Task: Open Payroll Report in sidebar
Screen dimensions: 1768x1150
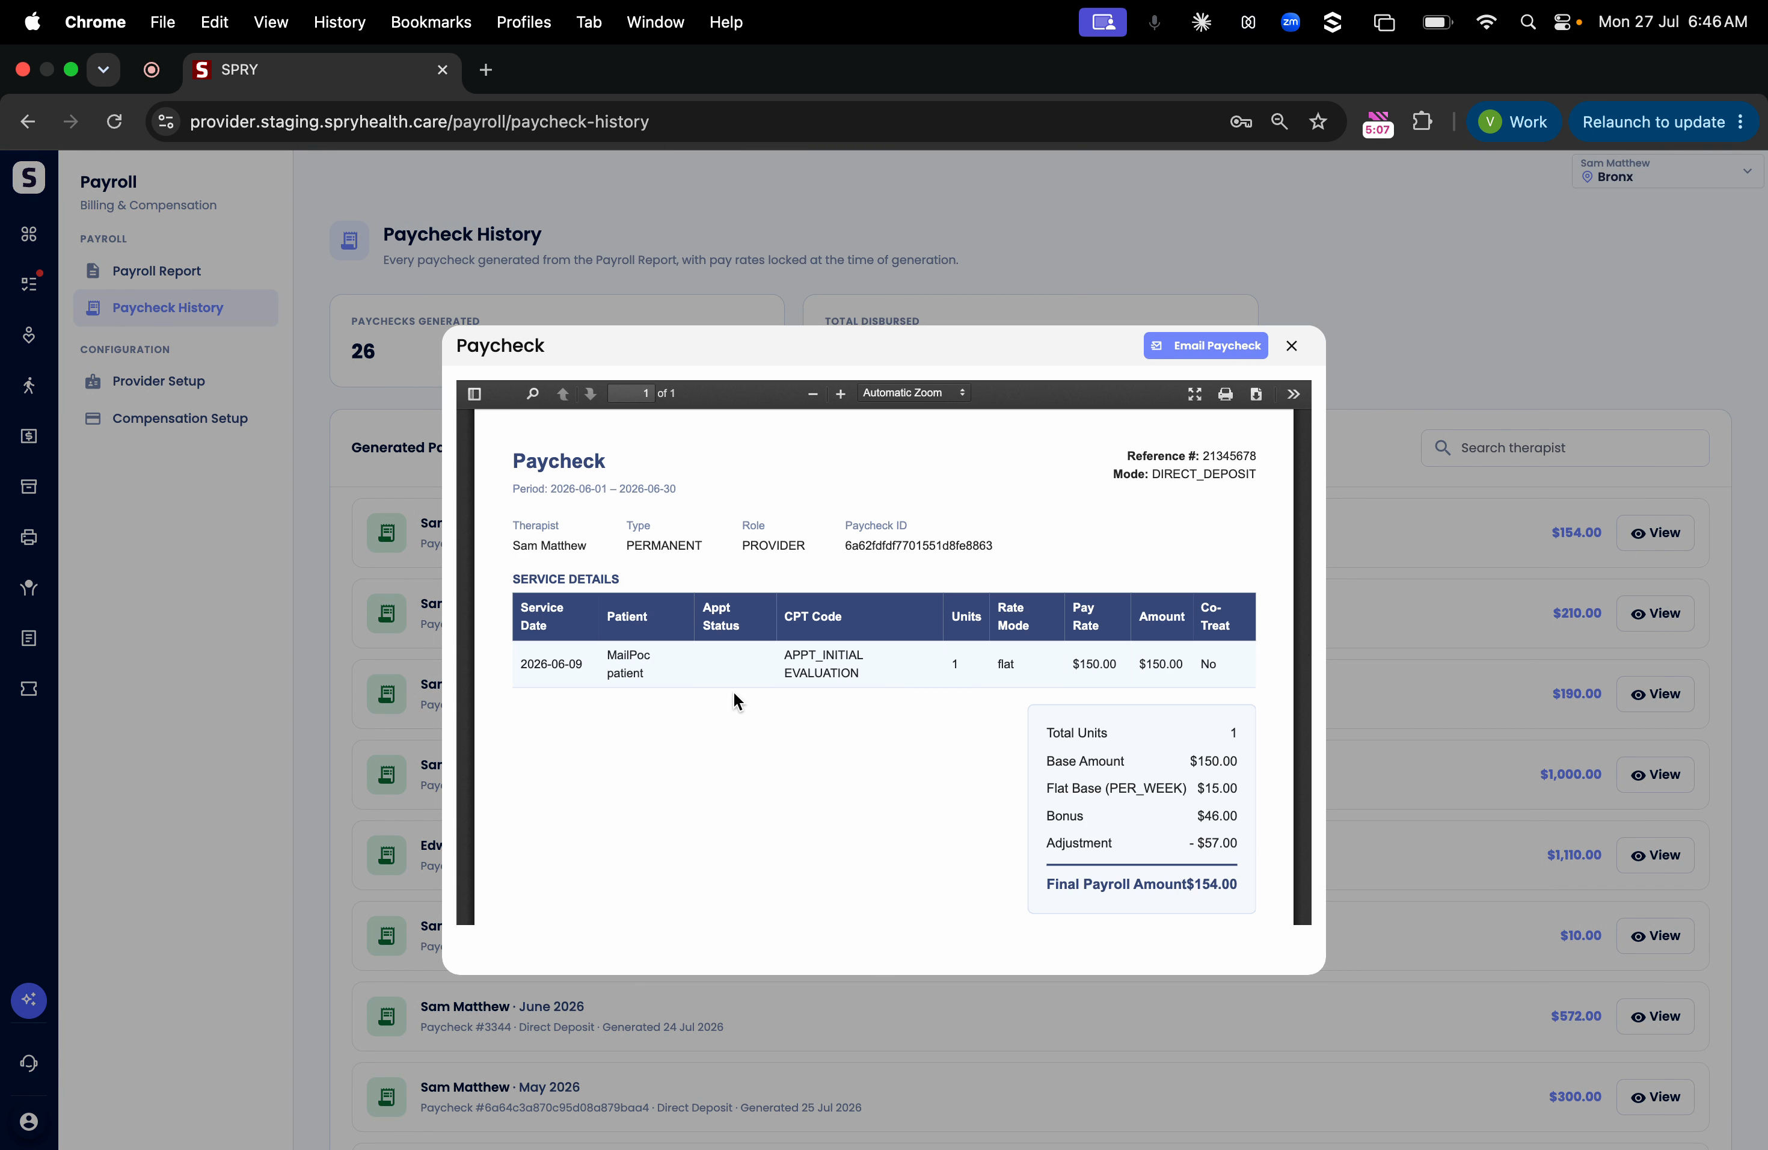Action: [x=156, y=271]
